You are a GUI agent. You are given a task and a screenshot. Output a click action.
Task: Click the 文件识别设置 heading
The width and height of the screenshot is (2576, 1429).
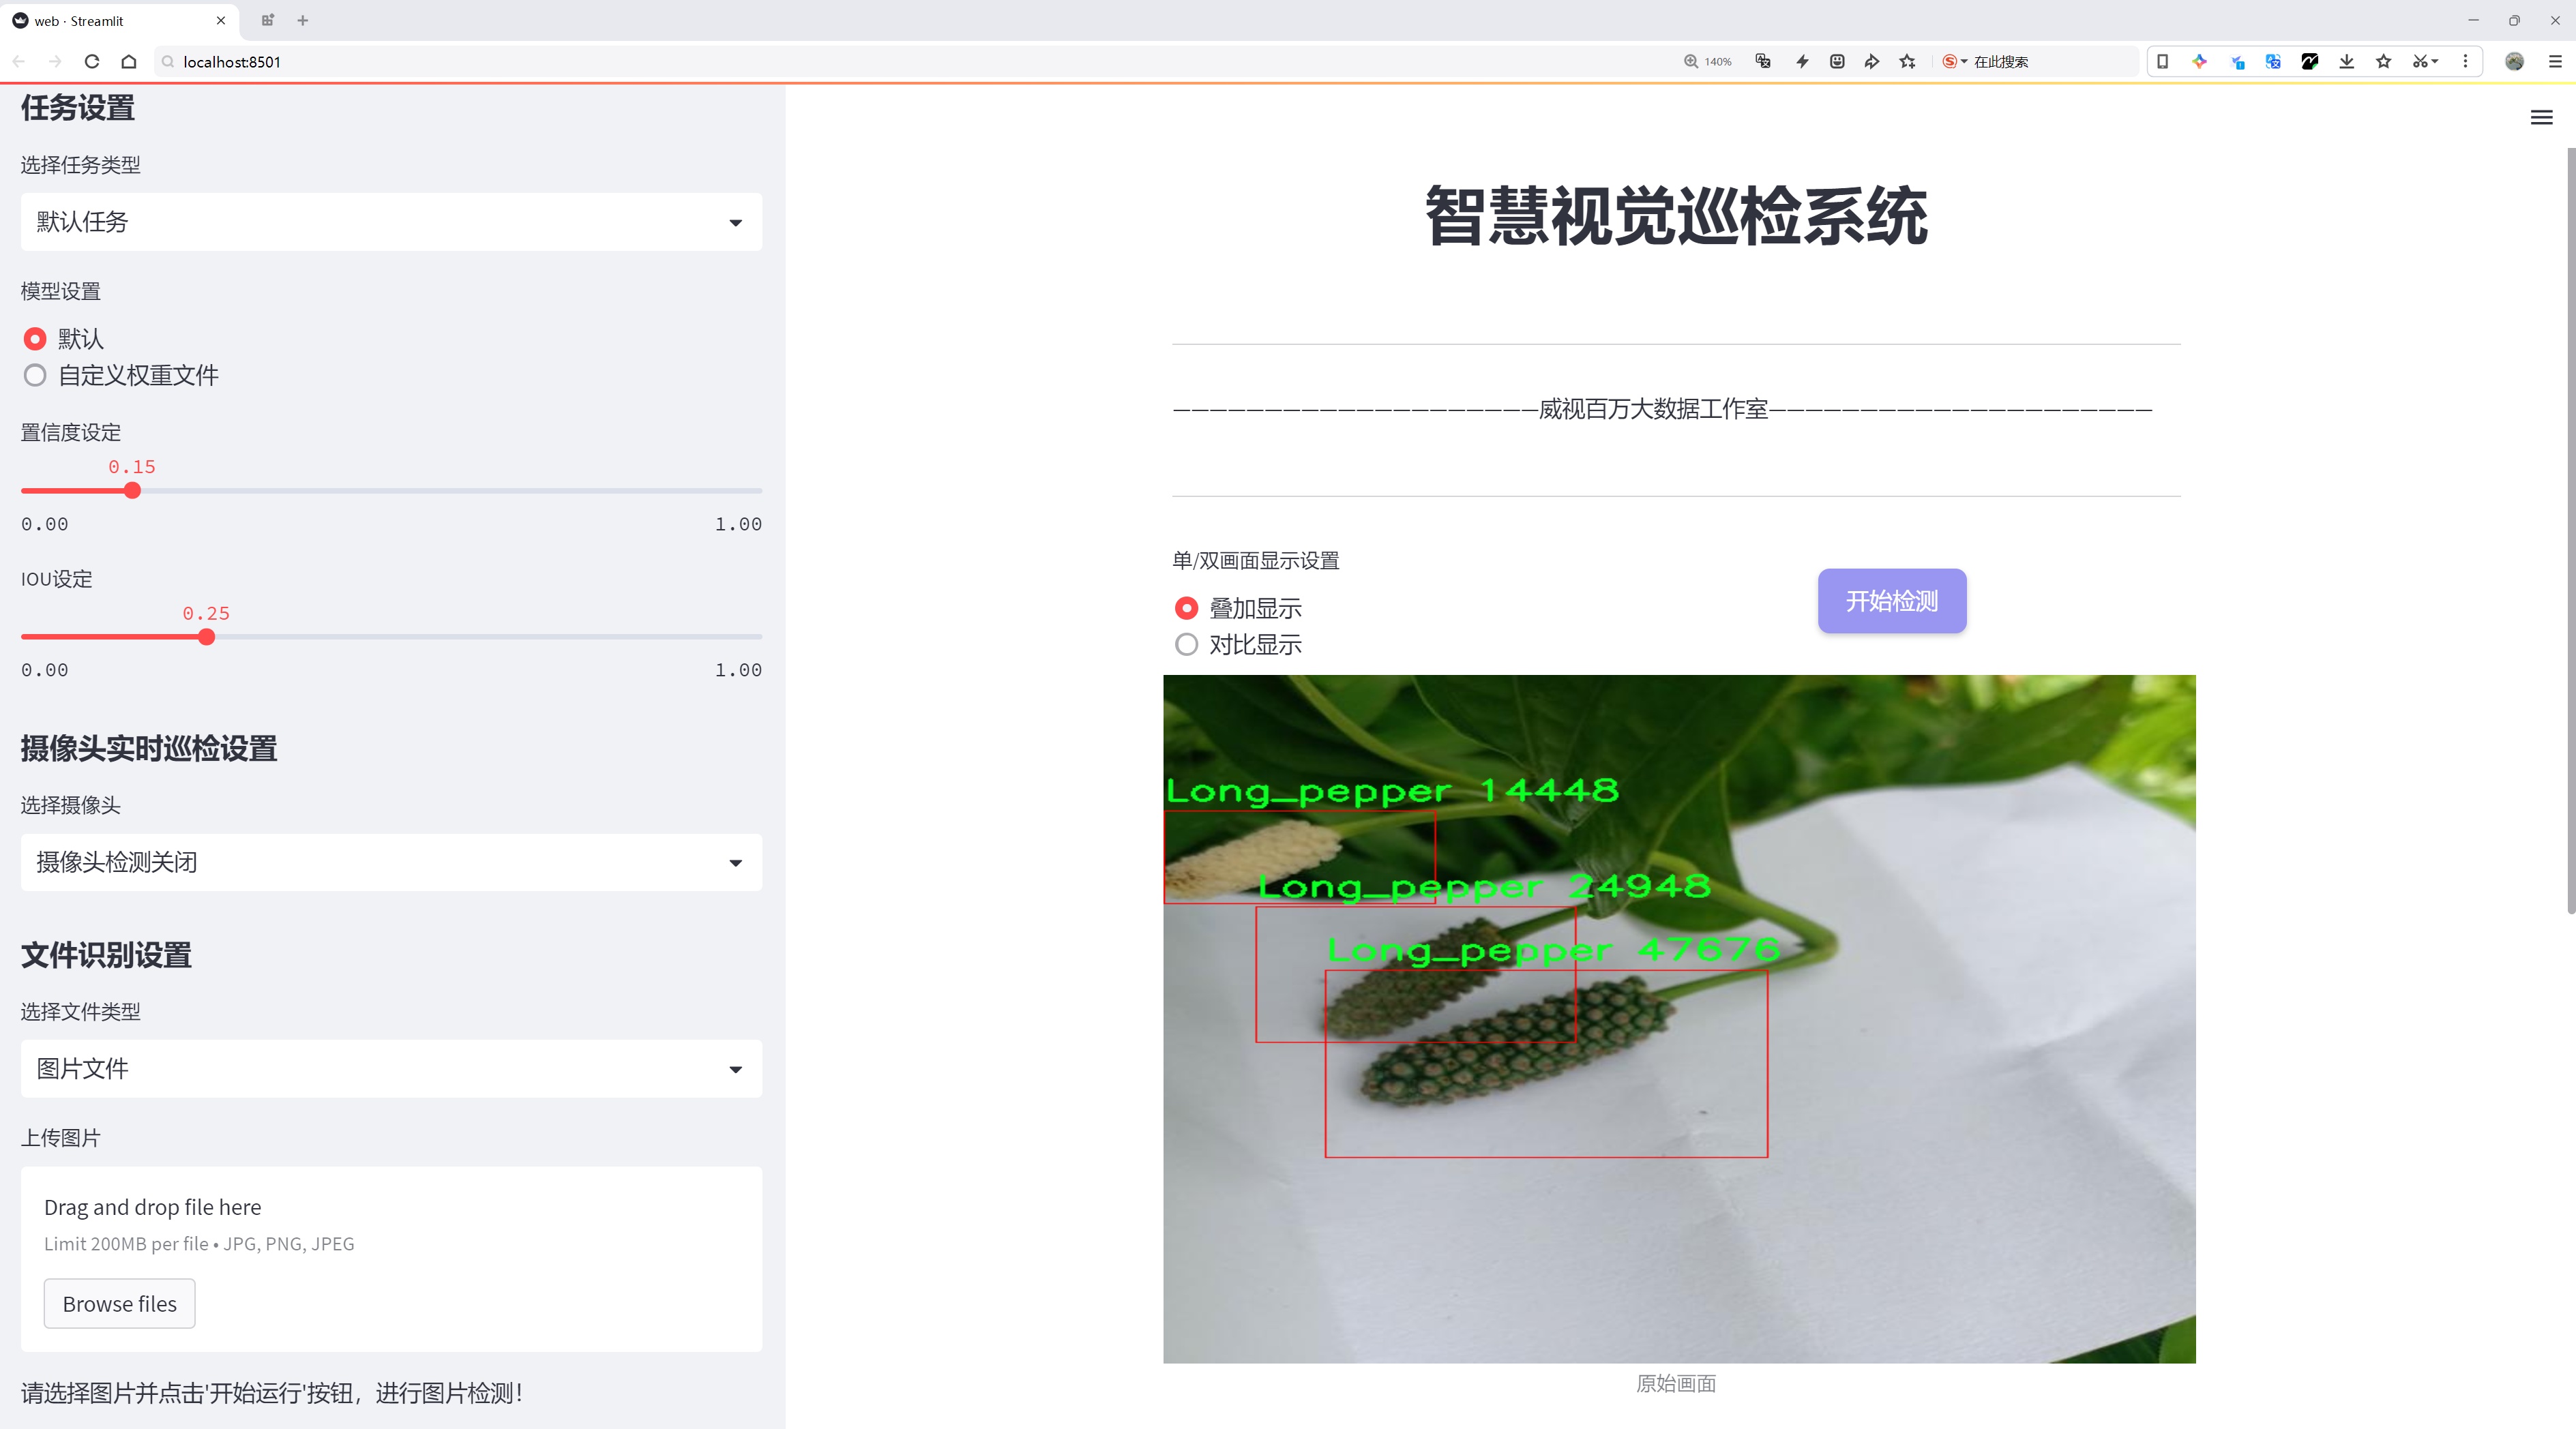106,954
